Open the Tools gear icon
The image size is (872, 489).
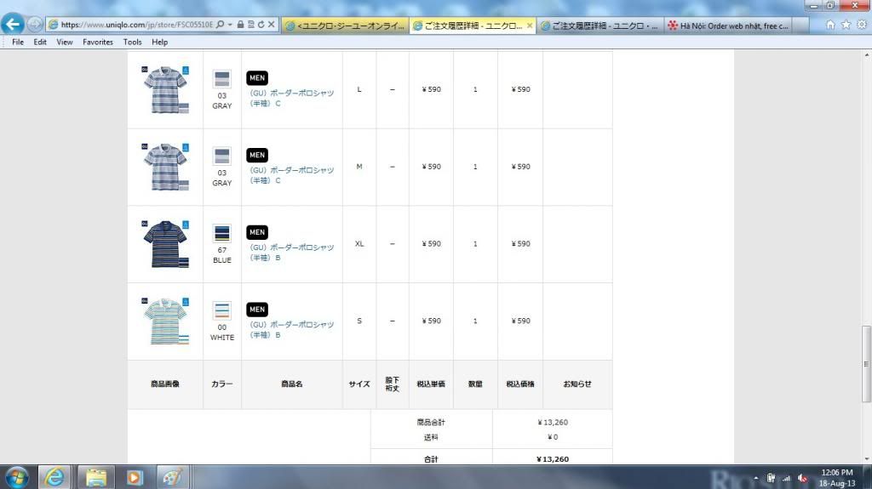[x=862, y=25]
